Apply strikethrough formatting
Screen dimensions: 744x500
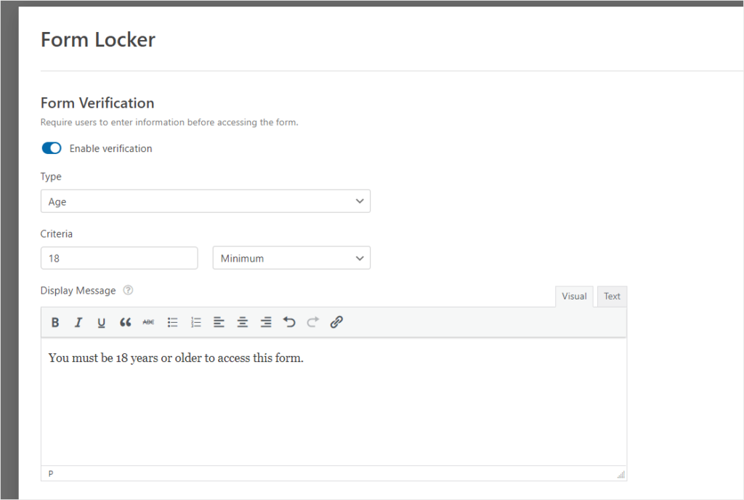(148, 322)
